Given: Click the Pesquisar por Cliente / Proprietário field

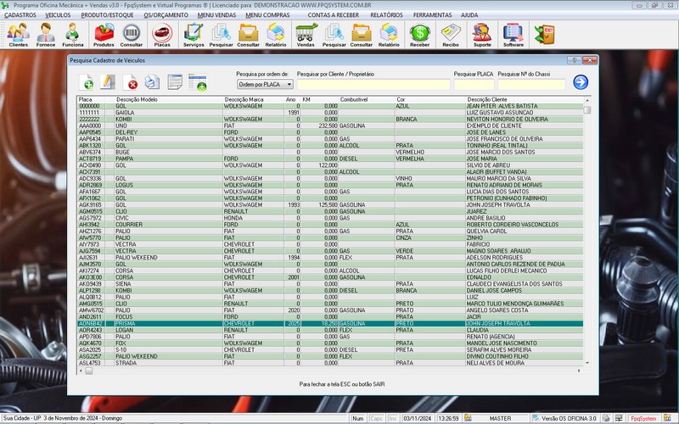Looking at the screenshot, I should [x=373, y=85].
